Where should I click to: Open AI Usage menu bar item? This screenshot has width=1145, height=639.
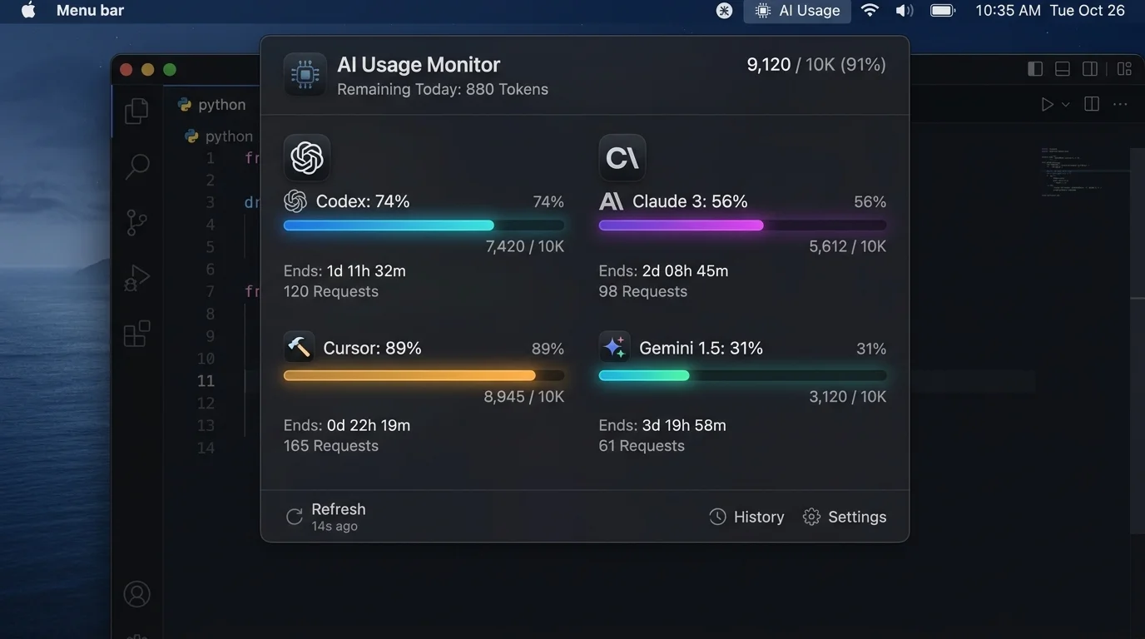click(797, 11)
